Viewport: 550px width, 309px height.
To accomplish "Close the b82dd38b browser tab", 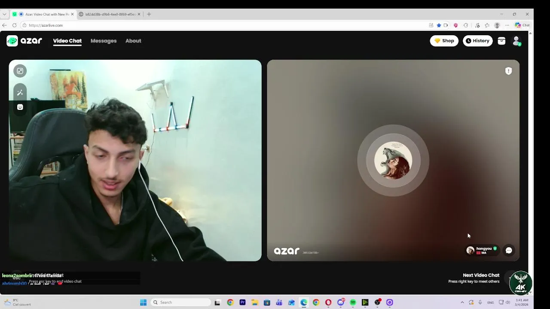I will coord(139,14).
